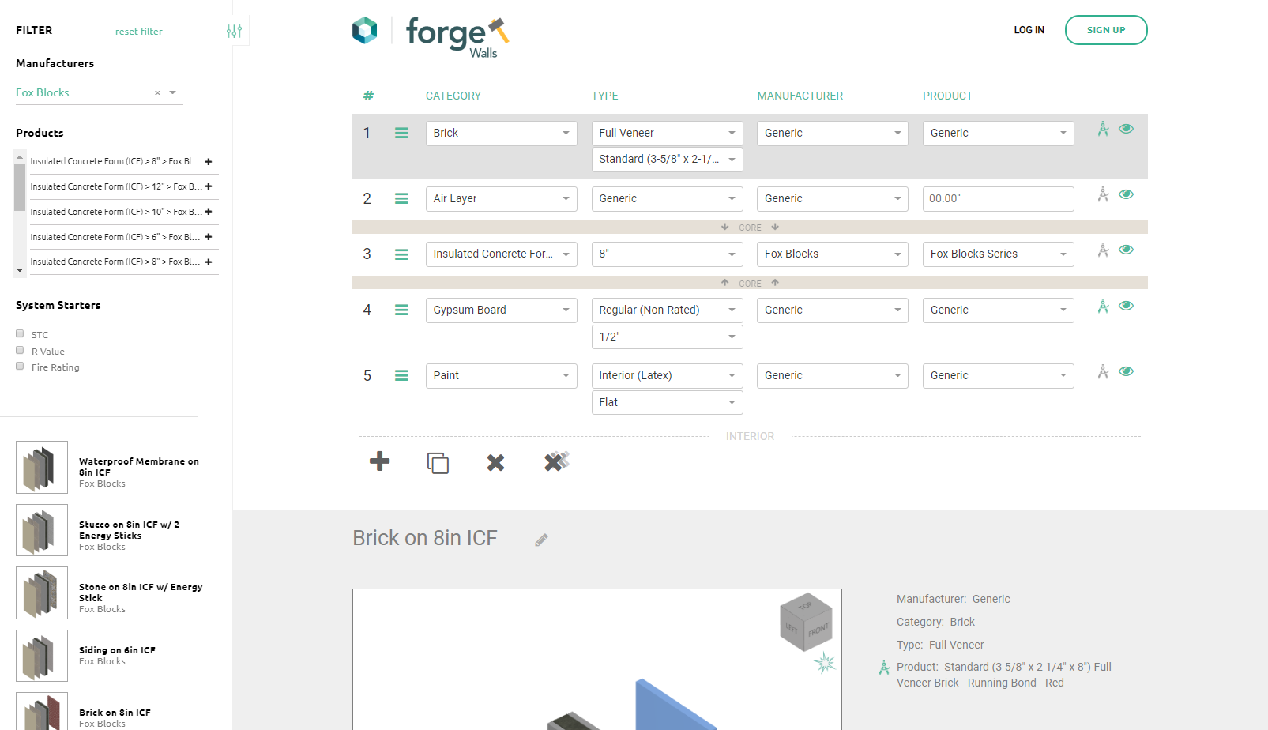Add a new layer with the plus icon
Viewport: 1268px width, 730px height.
click(x=380, y=461)
